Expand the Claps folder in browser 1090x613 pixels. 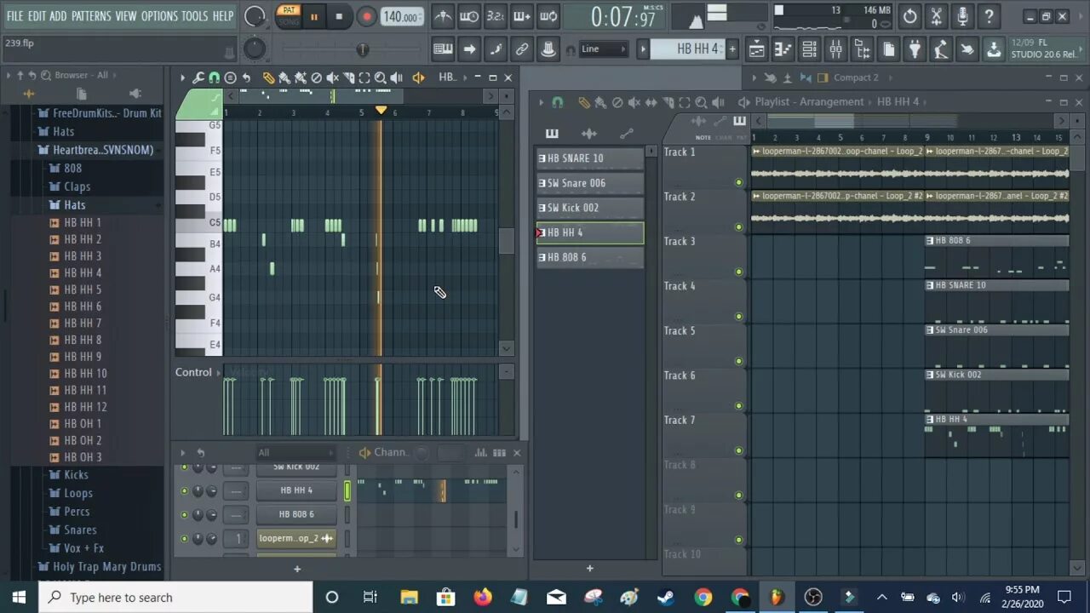click(77, 186)
